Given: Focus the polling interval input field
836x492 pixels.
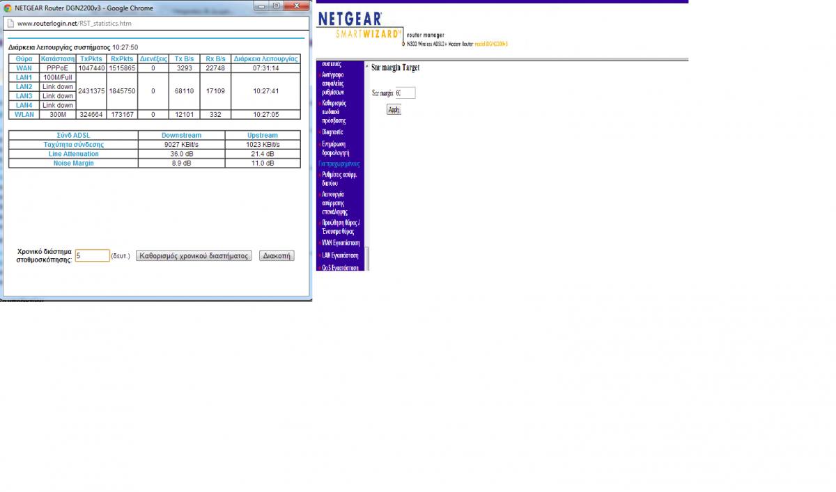Looking at the screenshot, I should (92, 255).
